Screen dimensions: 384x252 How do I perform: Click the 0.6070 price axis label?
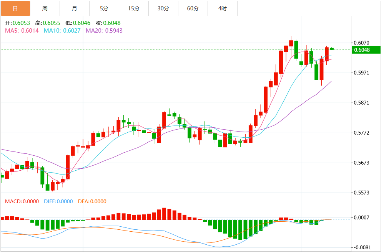(361, 43)
